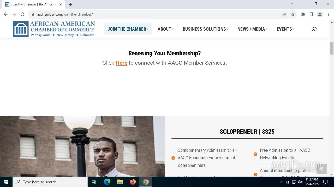Click the Chrome taskbar icon

(x=146, y=182)
